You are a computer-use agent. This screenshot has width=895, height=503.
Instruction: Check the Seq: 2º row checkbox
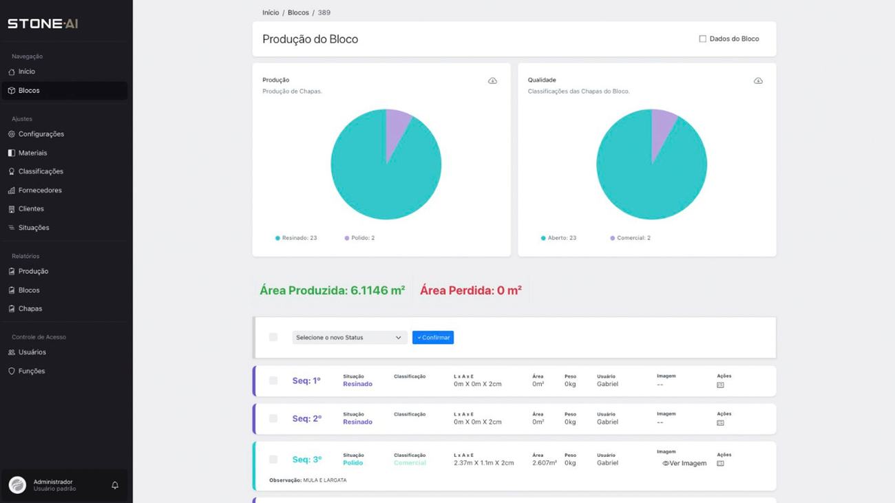click(273, 418)
